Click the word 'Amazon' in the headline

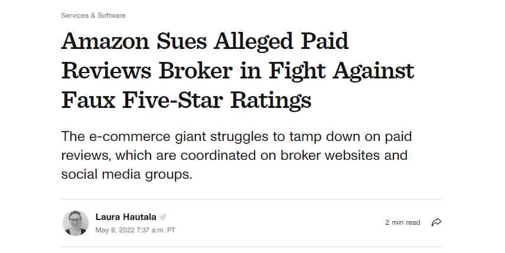[x=105, y=41]
